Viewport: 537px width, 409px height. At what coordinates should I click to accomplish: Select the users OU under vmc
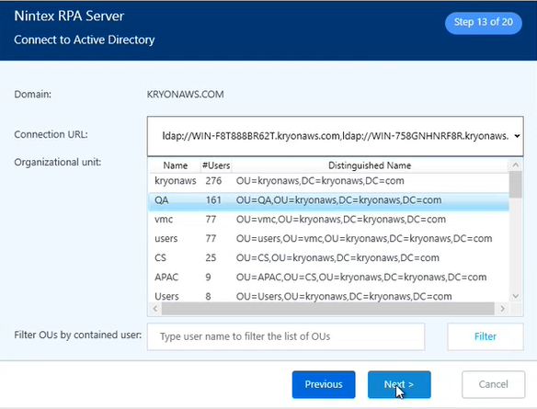pos(329,239)
